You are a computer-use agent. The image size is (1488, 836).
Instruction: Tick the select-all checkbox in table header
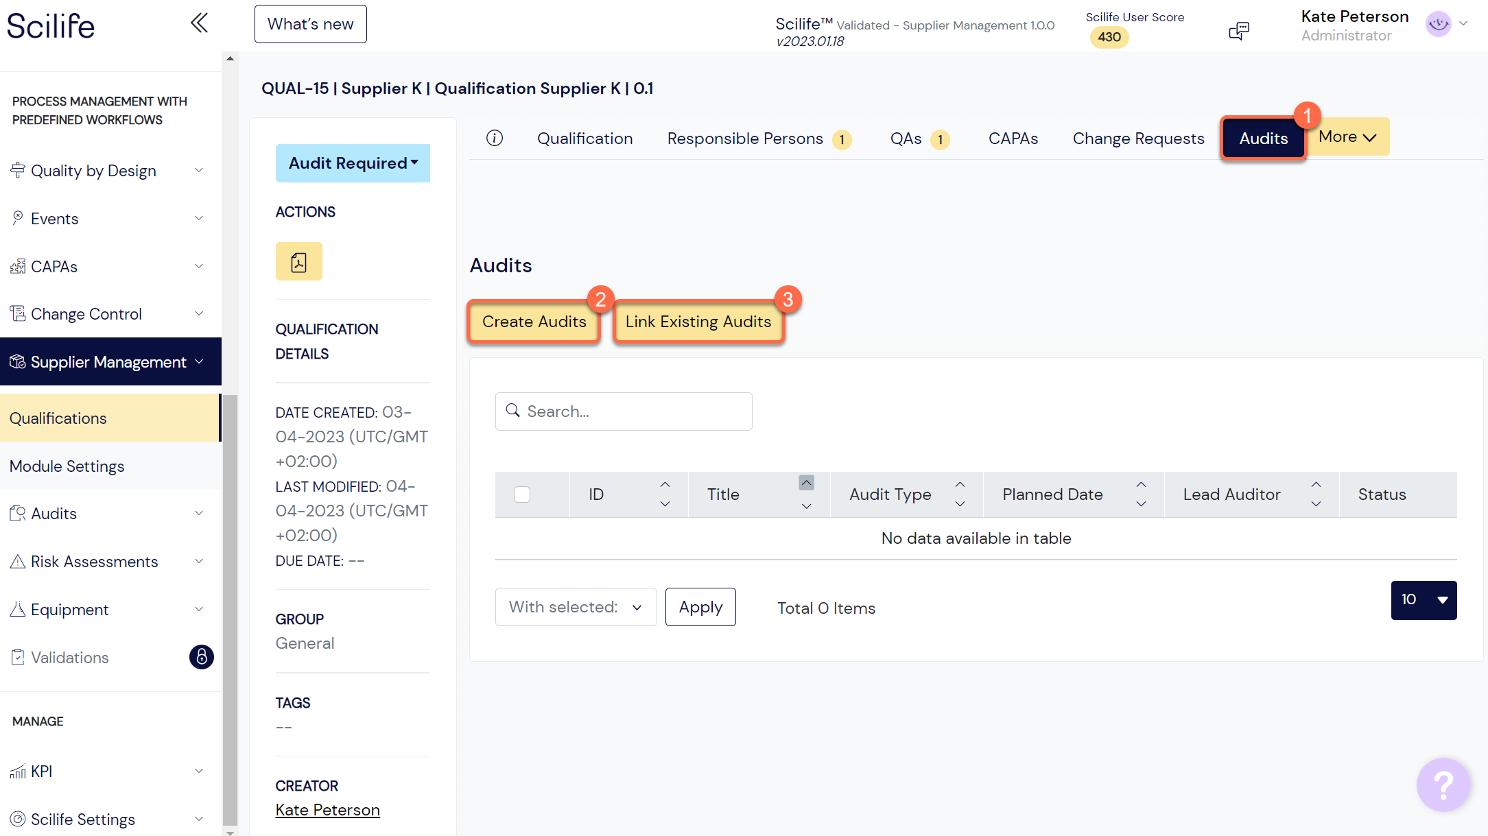pos(522,494)
